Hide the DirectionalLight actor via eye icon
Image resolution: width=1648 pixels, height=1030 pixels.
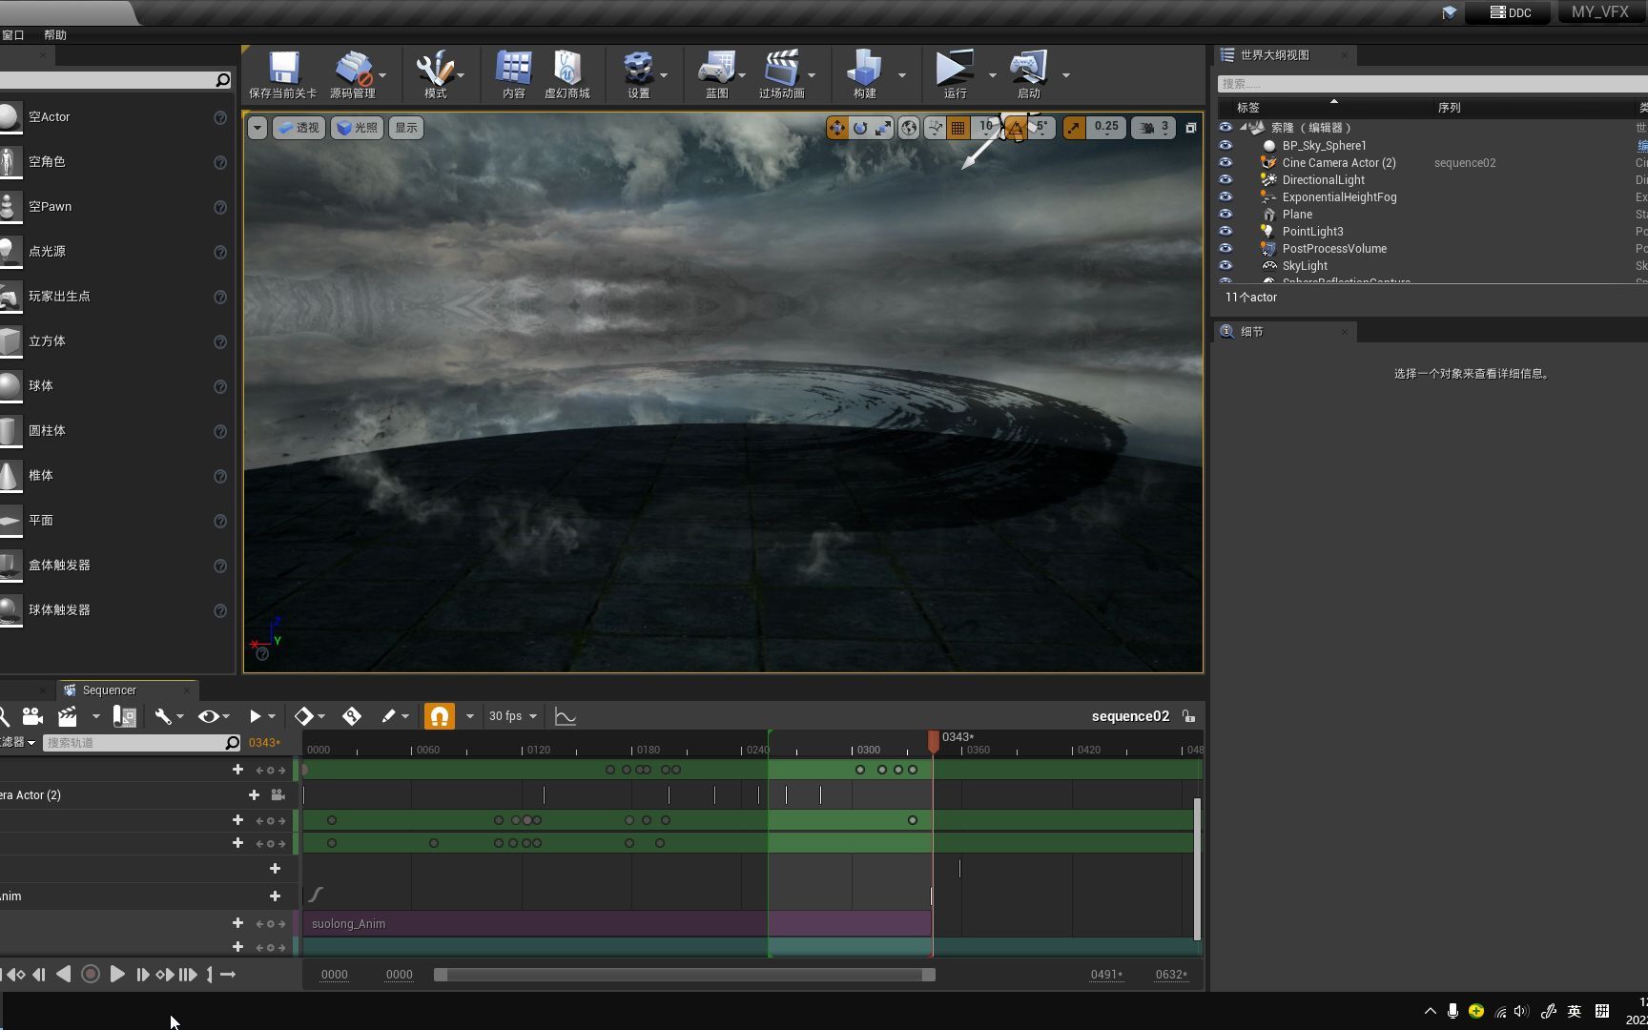[1226, 180]
